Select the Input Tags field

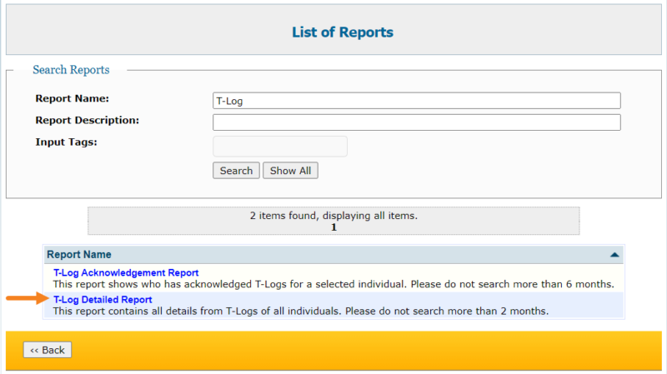(x=280, y=147)
